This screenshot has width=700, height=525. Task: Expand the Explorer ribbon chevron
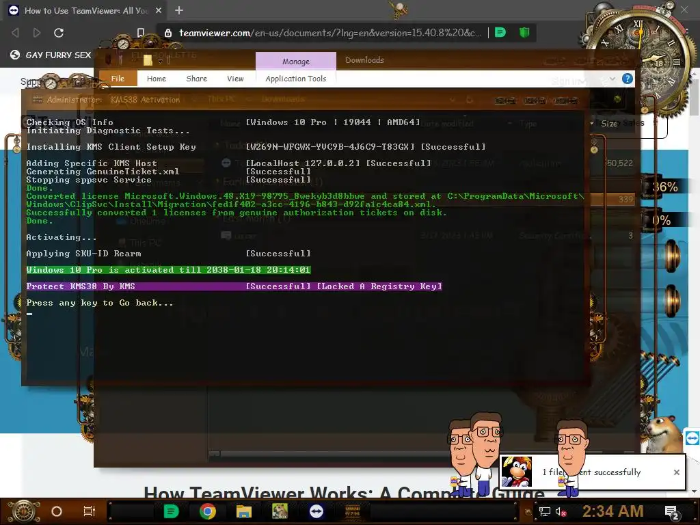pyautogui.click(x=612, y=79)
